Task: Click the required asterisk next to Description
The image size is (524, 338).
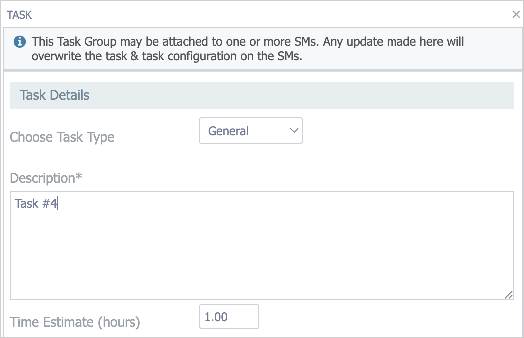Action: click(x=78, y=177)
